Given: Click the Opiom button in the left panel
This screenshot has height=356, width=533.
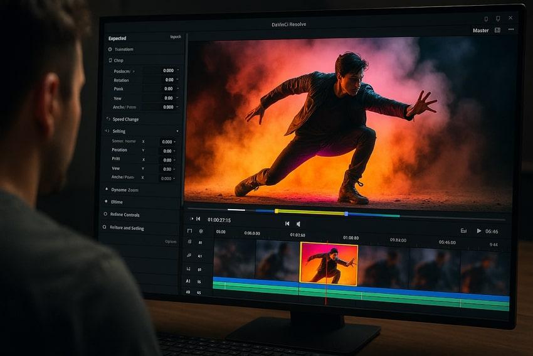Looking at the screenshot, I should click(x=171, y=241).
